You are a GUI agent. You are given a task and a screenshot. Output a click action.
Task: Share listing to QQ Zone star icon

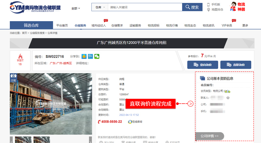pos(84,56)
